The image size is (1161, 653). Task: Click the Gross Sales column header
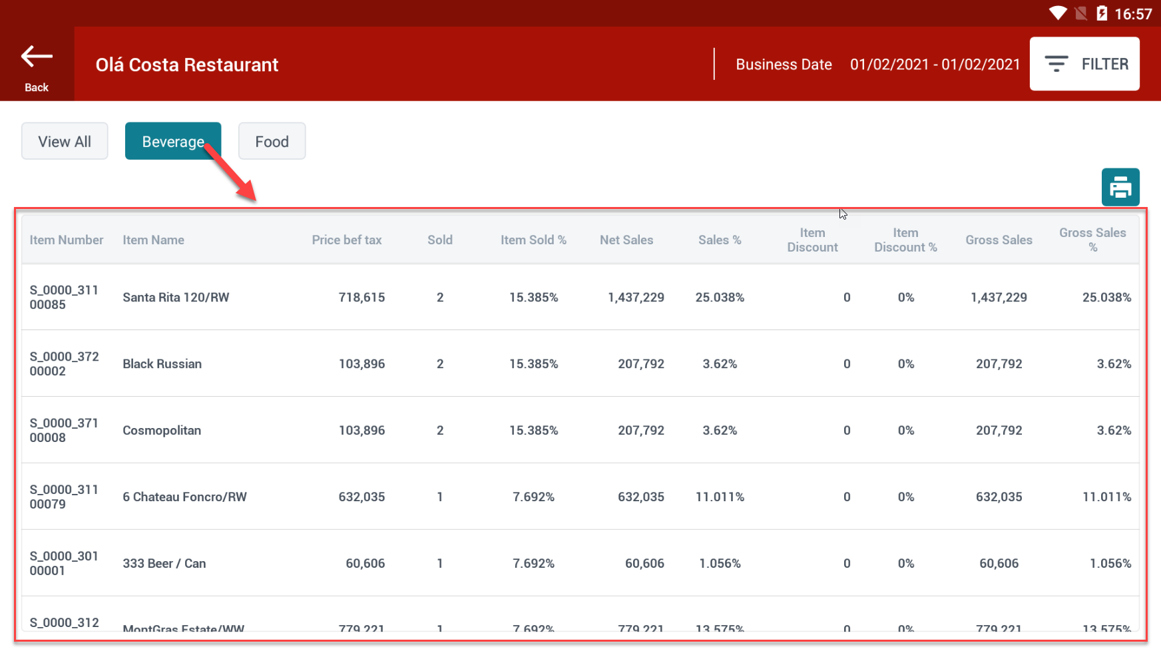(999, 240)
